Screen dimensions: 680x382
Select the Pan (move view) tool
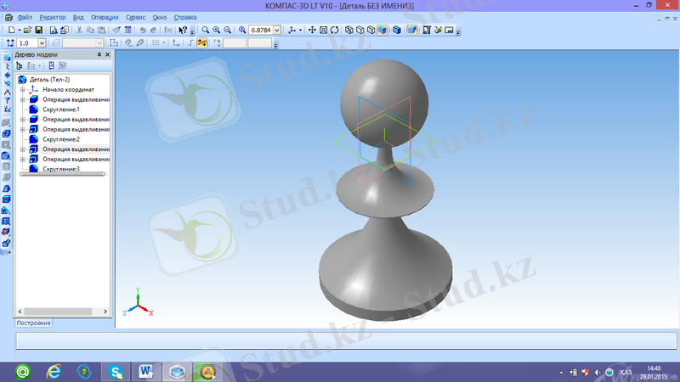click(312, 30)
